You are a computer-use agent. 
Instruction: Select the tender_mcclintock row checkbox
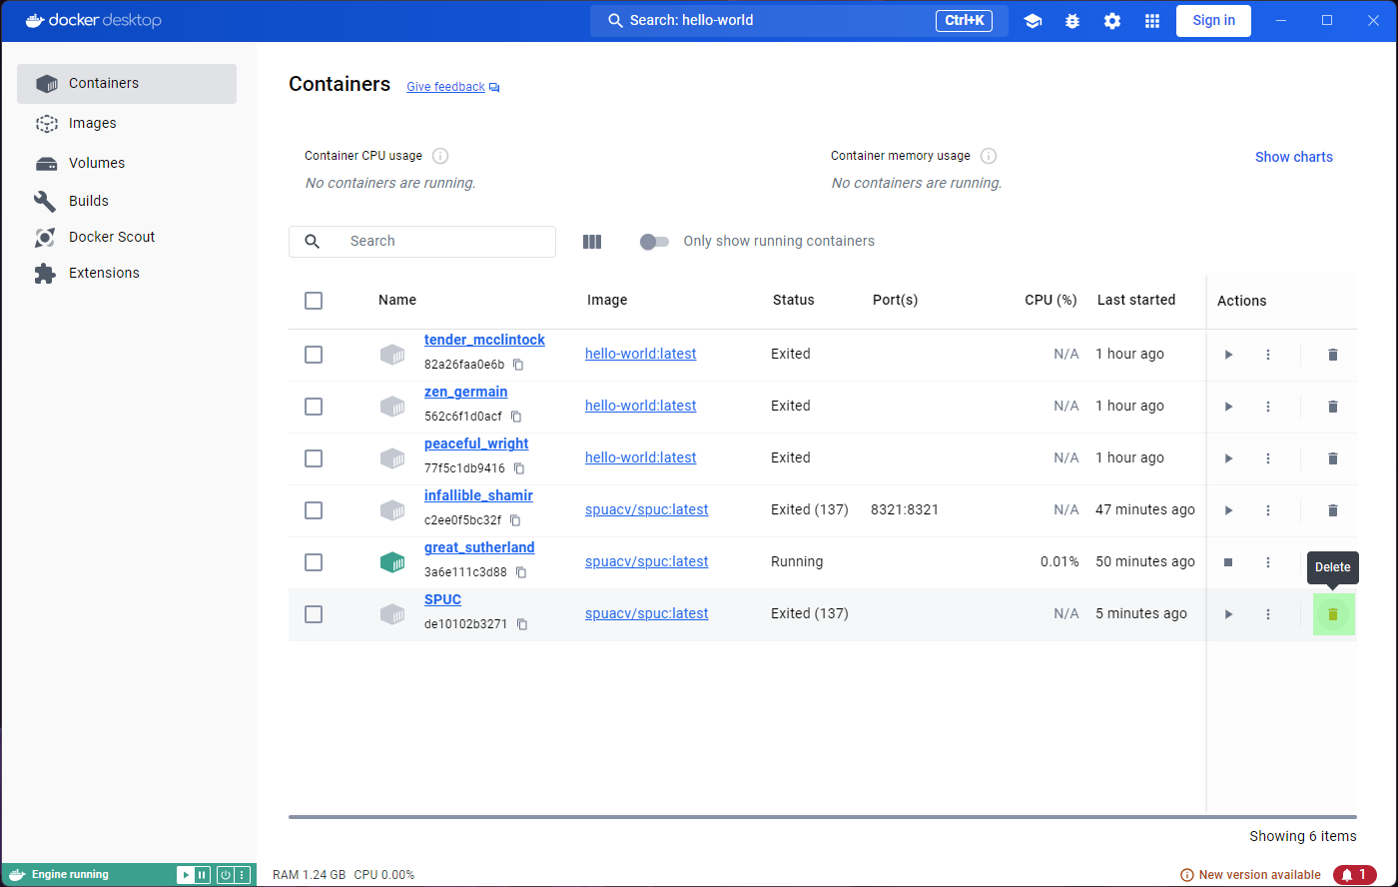click(314, 355)
